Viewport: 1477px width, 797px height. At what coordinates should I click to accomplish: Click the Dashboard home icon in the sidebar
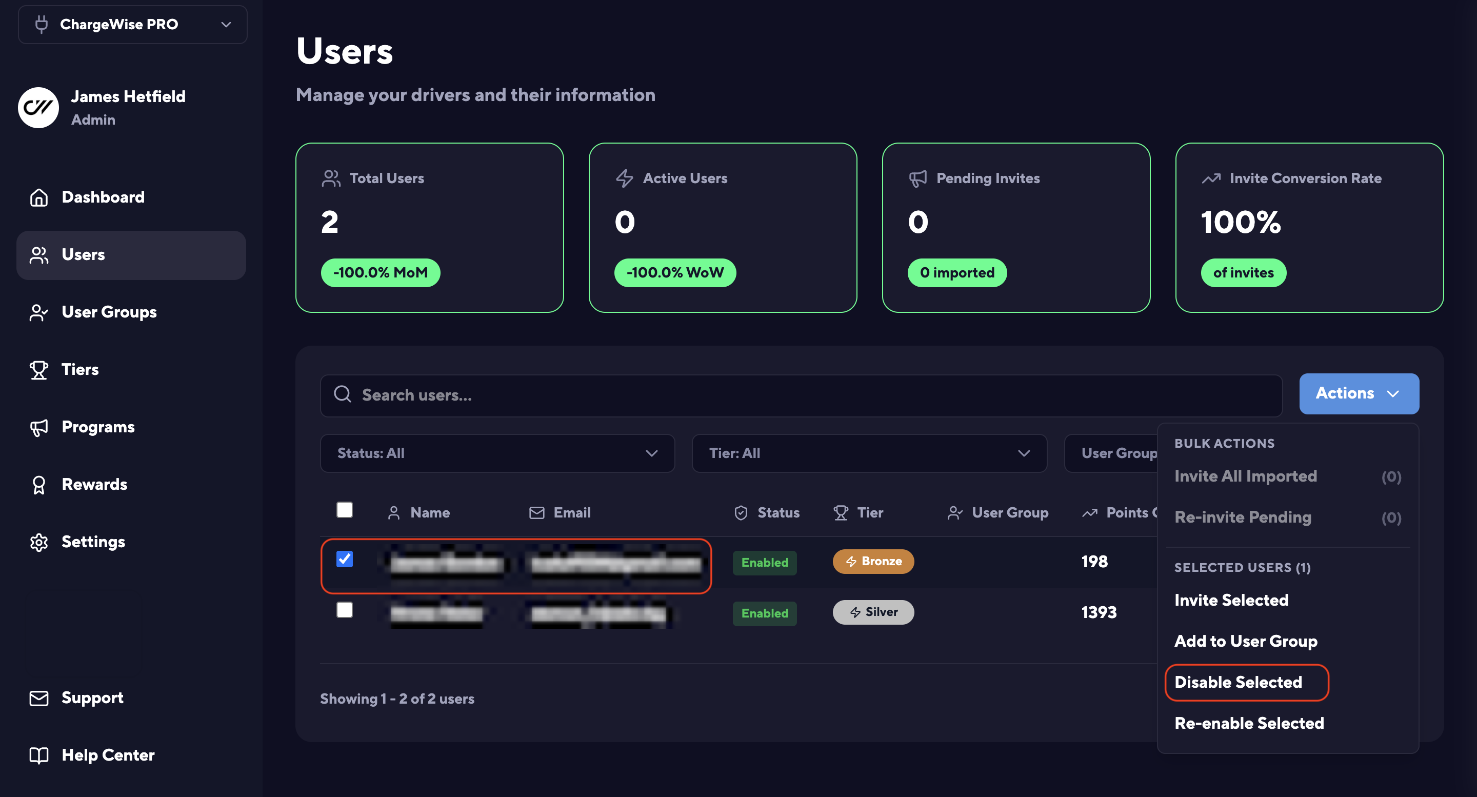click(x=38, y=197)
